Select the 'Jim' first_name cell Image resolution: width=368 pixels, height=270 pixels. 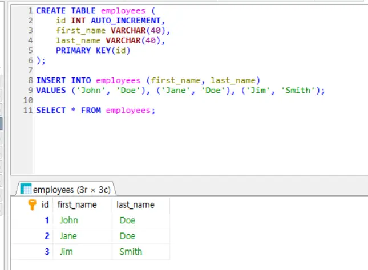coord(83,252)
